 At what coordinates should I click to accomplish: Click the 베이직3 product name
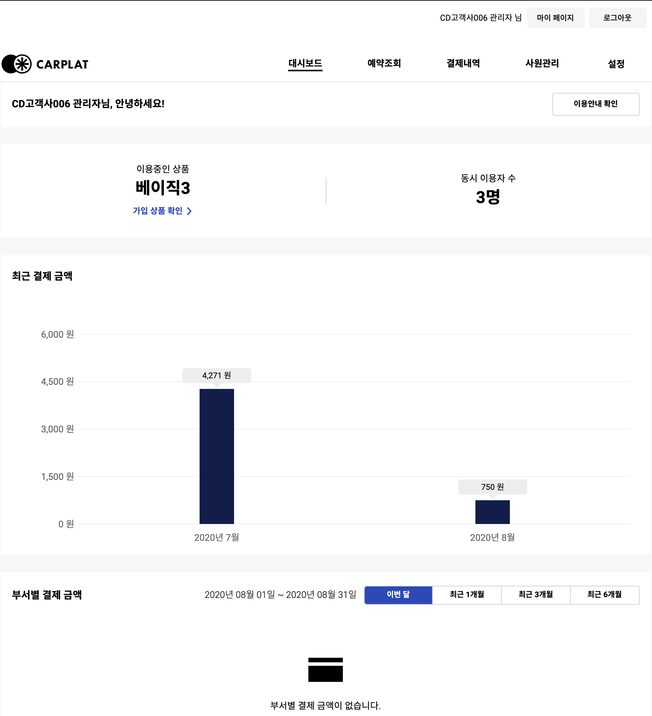pyautogui.click(x=163, y=188)
